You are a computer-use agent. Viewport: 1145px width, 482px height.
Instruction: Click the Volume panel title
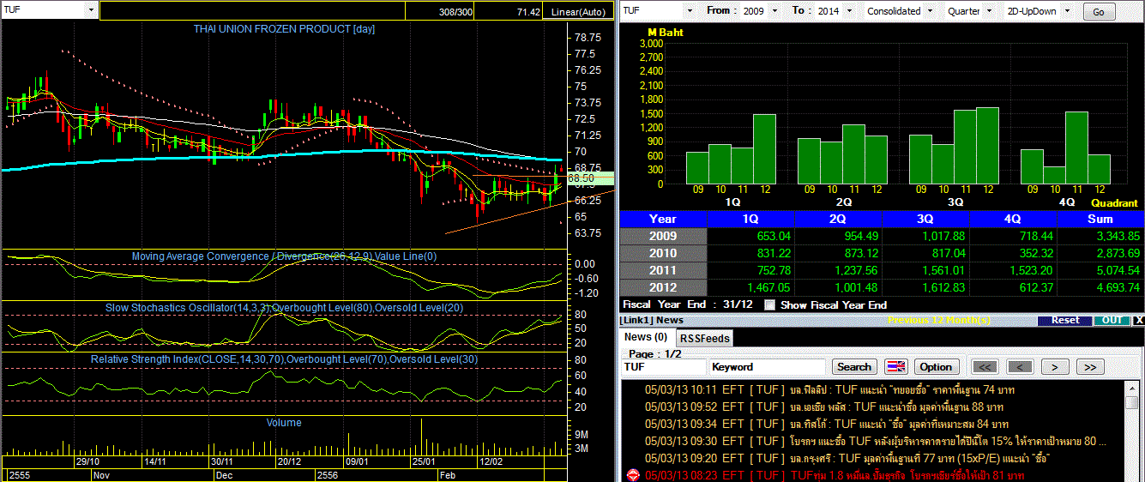coord(284,422)
